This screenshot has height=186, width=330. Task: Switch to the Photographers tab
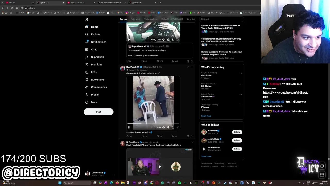coord(151,19)
